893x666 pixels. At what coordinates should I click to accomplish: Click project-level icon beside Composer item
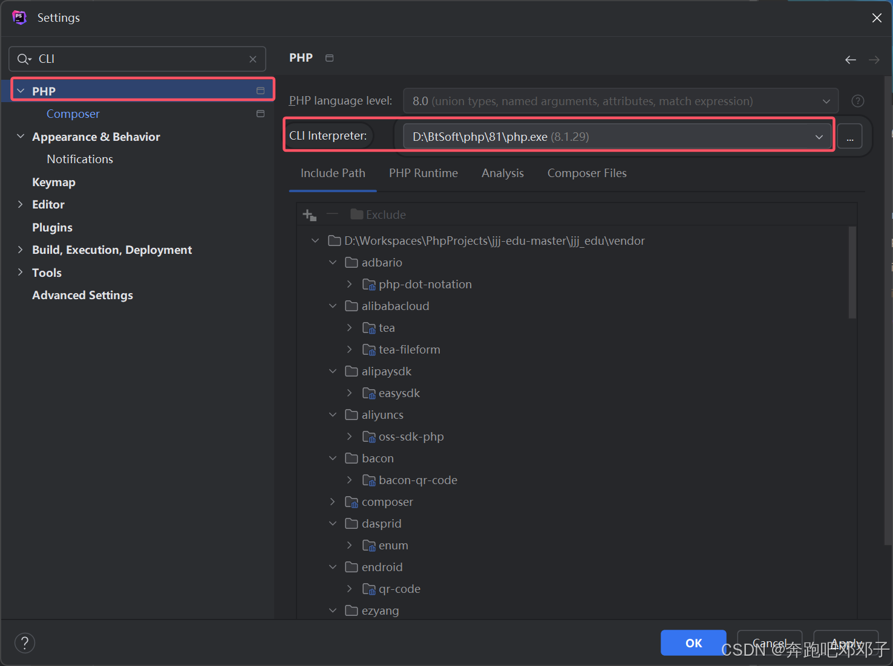260,114
